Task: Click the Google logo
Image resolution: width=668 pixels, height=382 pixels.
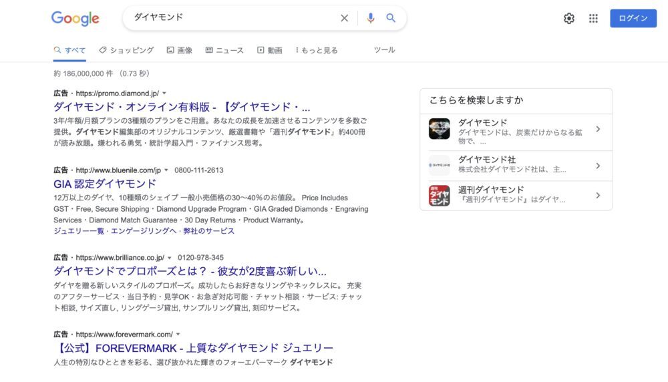Action: tap(75, 18)
